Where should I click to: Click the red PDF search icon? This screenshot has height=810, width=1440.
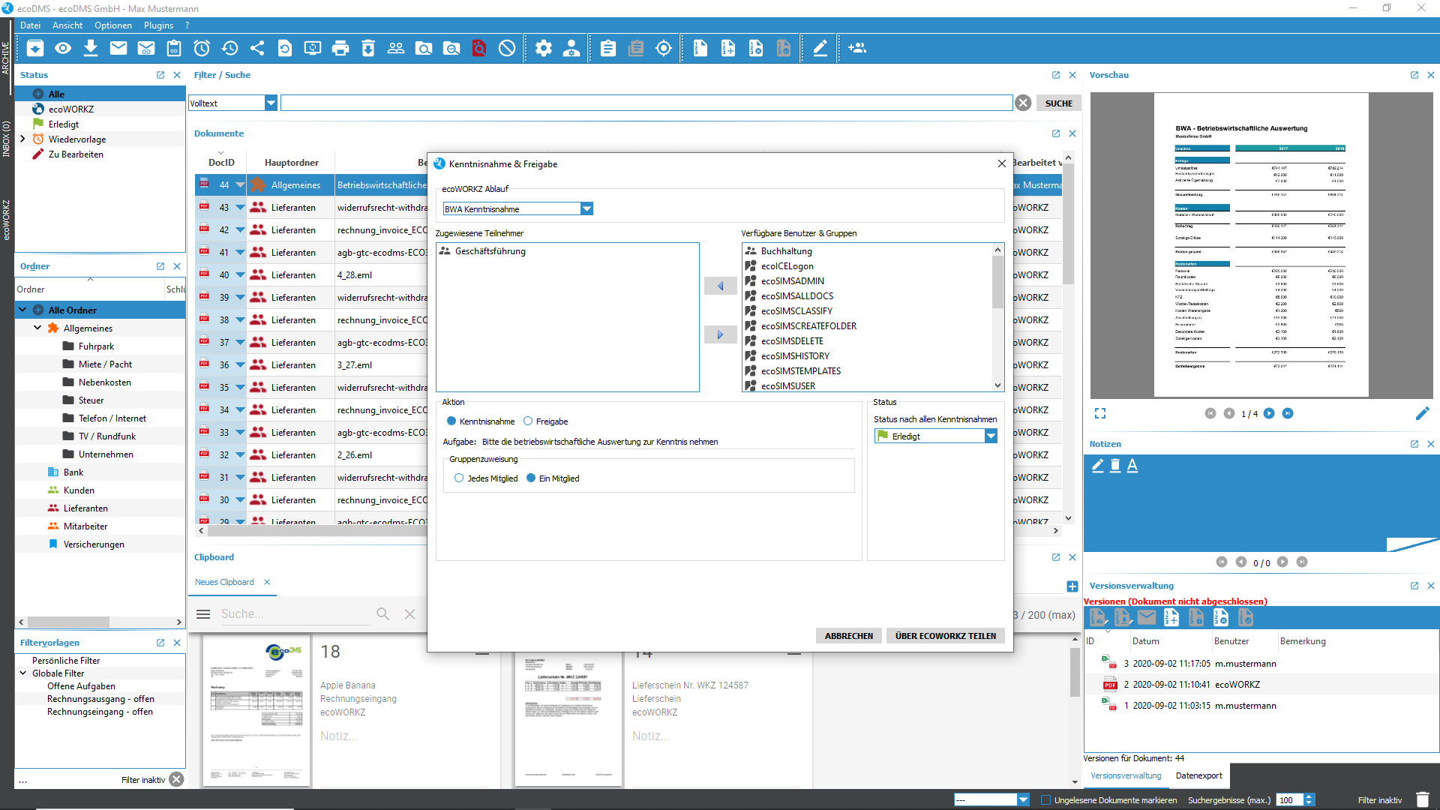pyautogui.click(x=479, y=49)
